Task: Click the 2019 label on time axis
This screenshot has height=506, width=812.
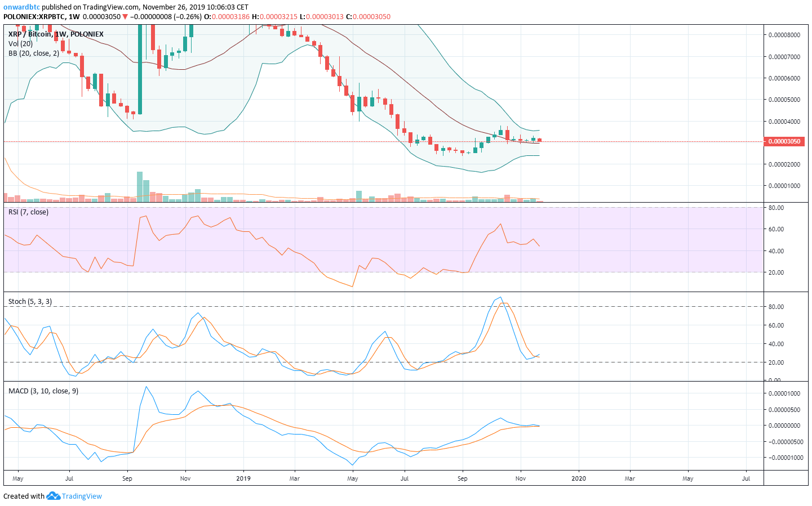Action: click(243, 478)
